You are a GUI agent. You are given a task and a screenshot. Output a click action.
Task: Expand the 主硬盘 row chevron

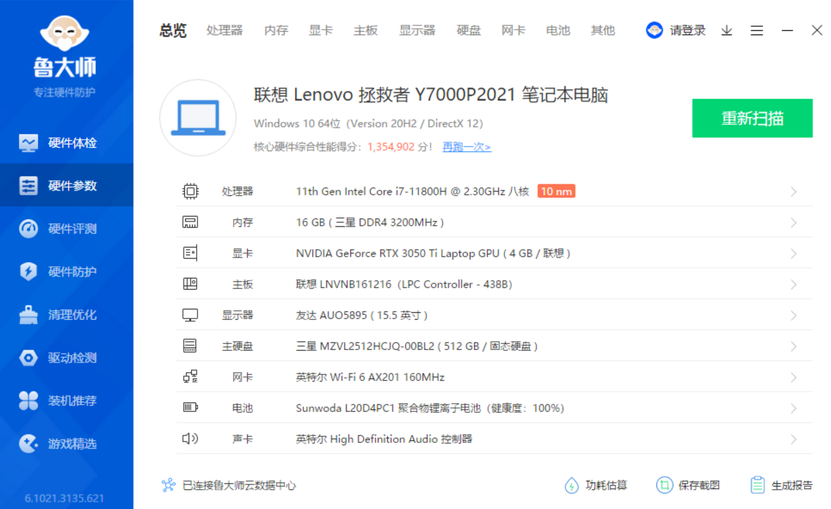pos(794,347)
